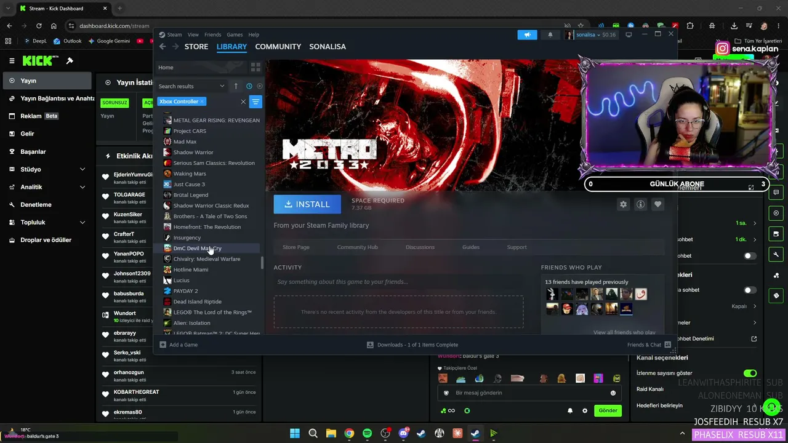The image size is (788, 443).
Task: Open Metro 2033 manage settings gear
Action: [623, 204]
